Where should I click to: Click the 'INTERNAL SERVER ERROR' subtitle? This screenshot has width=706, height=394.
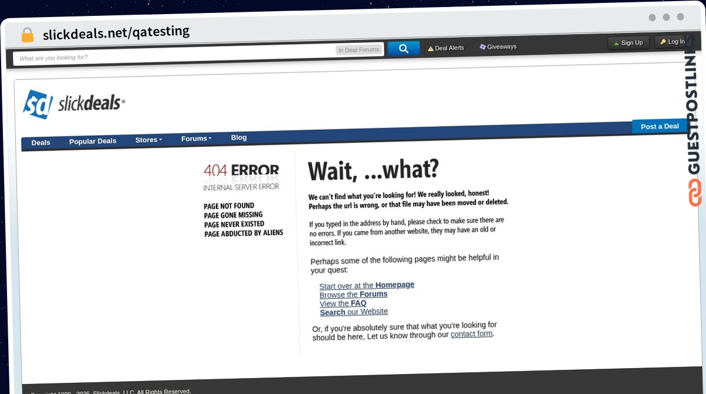(x=241, y=187)
